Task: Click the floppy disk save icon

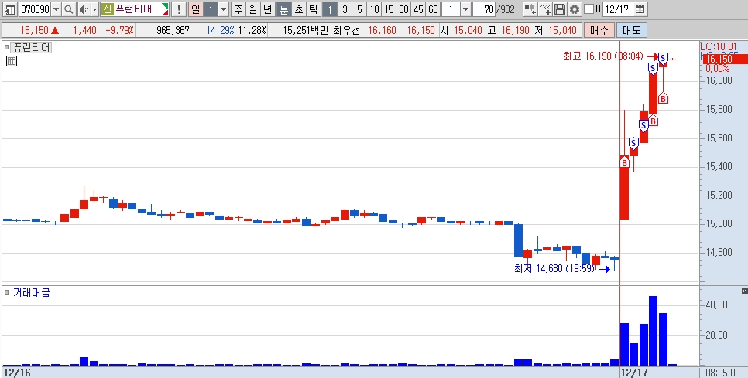Action: click(x=560, y=9)
